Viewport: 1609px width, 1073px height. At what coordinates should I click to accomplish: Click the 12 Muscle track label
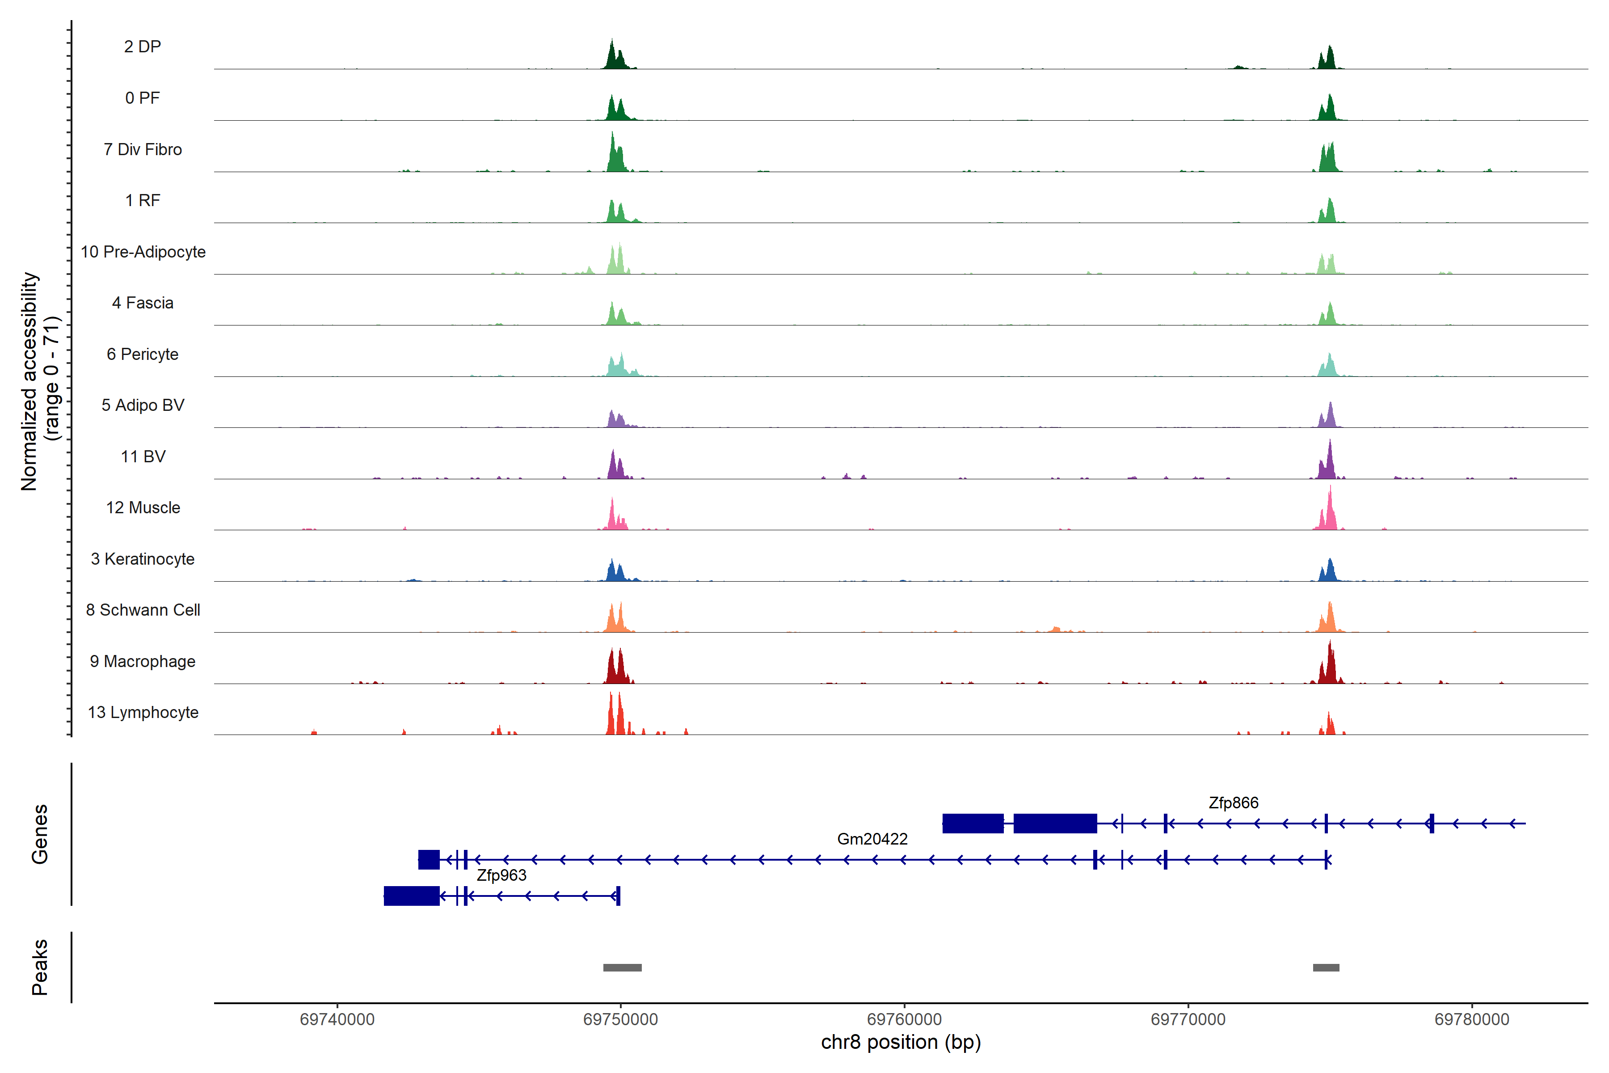click(x=143, y=508)
